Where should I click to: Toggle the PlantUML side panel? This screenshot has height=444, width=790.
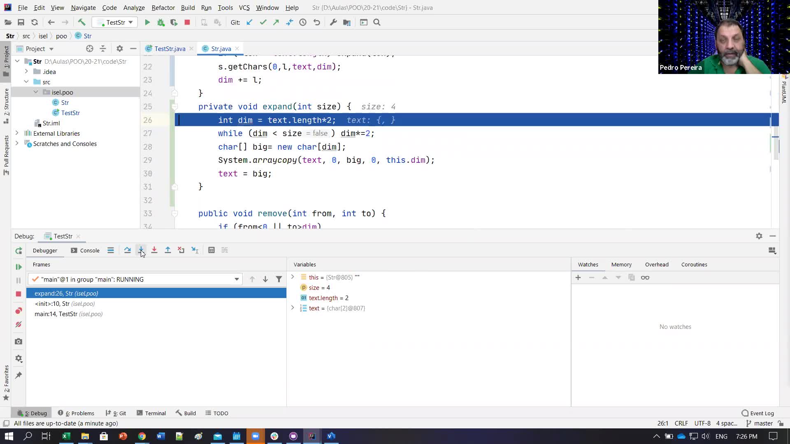[784, 88]
